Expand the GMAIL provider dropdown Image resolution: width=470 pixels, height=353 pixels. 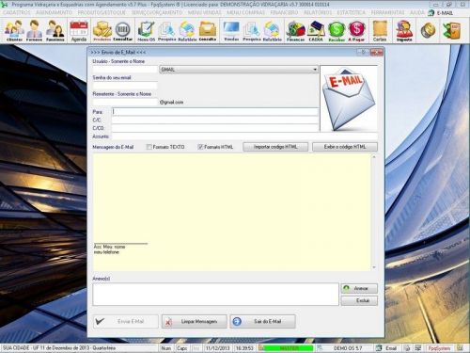tap(315, 70)
